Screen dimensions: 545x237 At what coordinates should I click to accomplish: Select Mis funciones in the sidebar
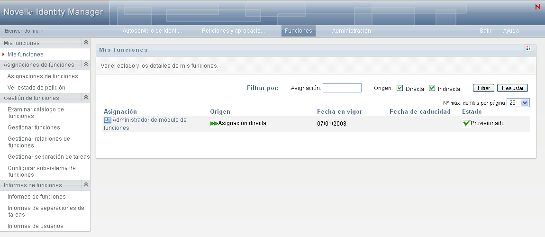(26, 54)
